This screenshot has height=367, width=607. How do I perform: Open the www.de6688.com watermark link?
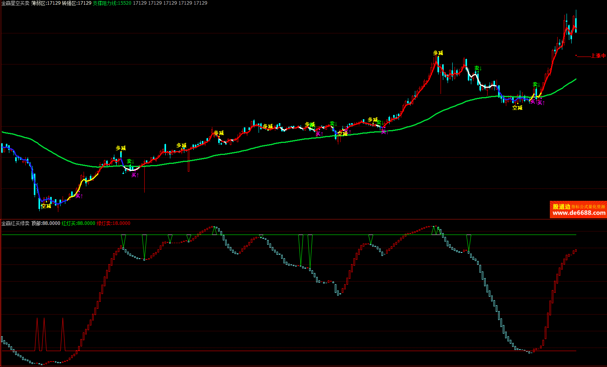579,213
